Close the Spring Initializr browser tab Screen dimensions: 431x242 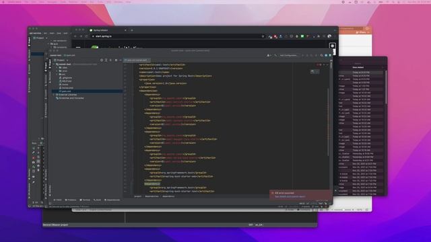point(125,30)
